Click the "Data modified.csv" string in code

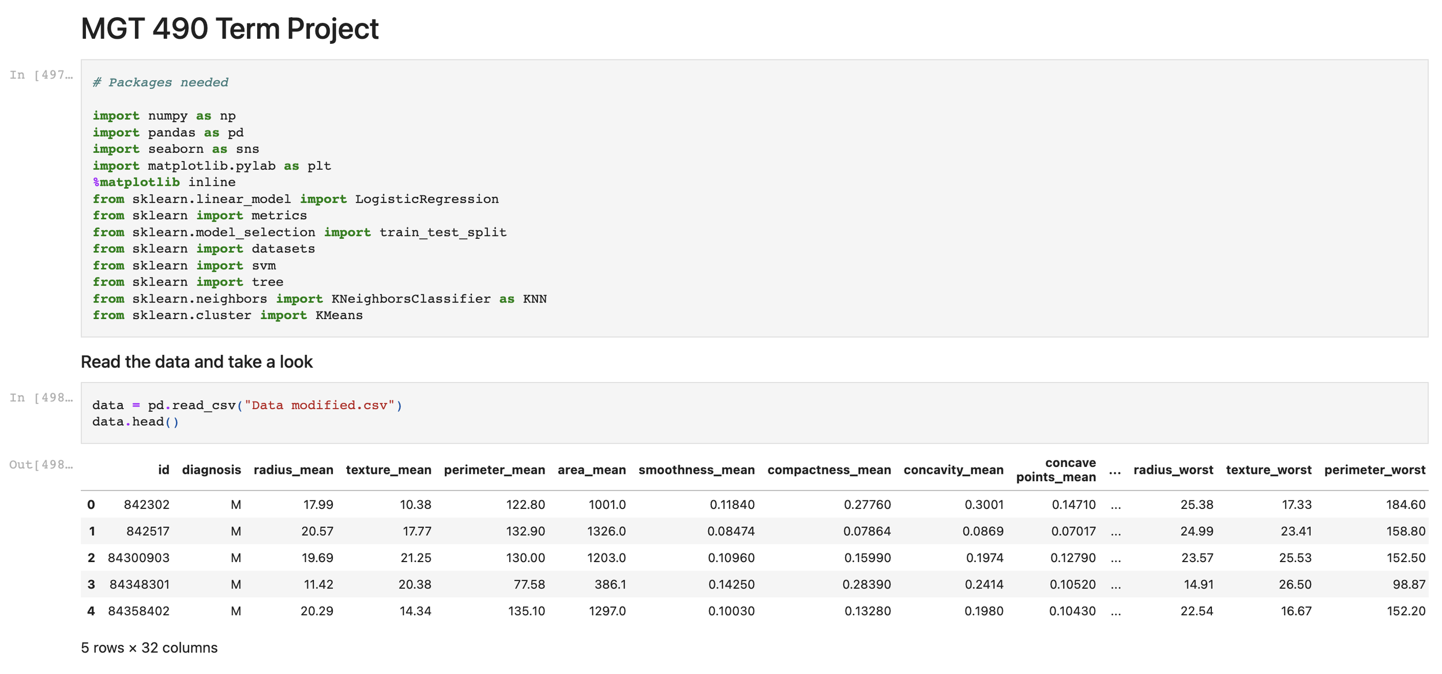tap(320, 405)
